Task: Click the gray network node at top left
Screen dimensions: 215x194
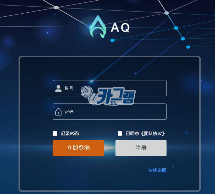Action: tap(56, 7)
